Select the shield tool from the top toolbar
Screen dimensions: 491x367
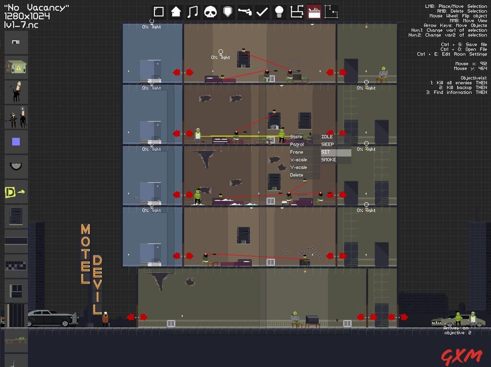pos(227,11)
